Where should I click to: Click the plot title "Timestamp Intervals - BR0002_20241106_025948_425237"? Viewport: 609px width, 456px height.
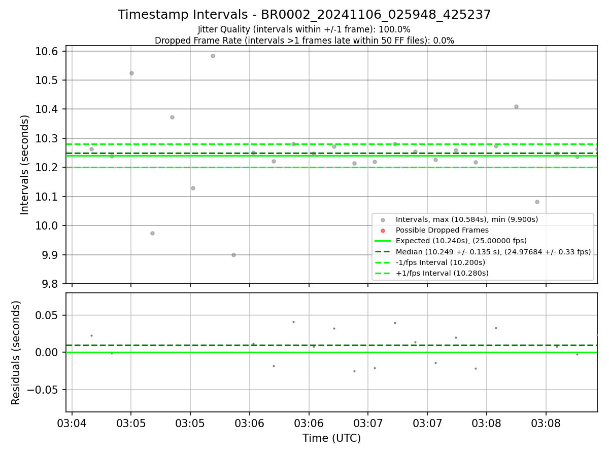[x=304, y=15]
